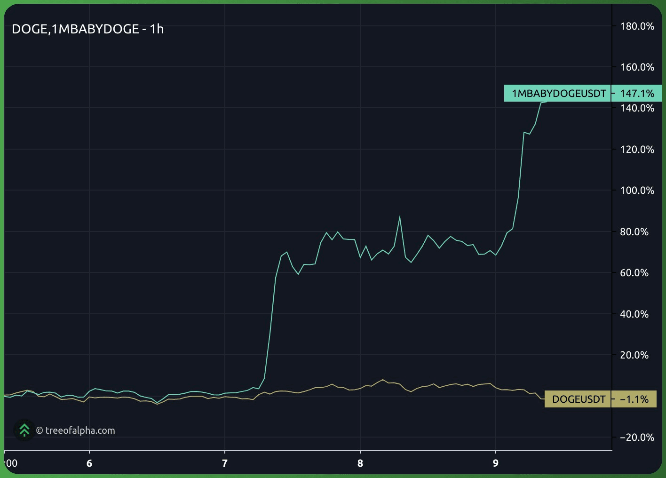Click the 20.0% axis label
Viewport: 666px width, 478px height.
click(634, 355)
